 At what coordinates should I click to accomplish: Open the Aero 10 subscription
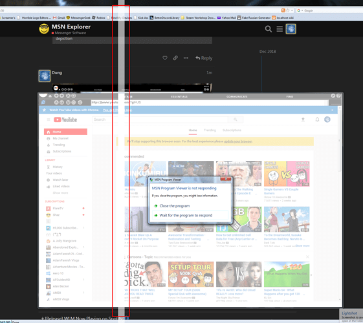tap(58, 273)
